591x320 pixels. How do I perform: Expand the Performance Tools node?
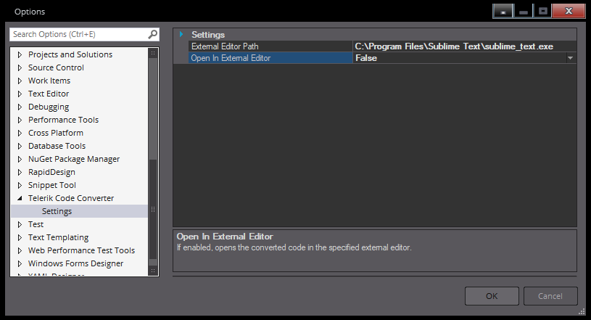(20, 120)
